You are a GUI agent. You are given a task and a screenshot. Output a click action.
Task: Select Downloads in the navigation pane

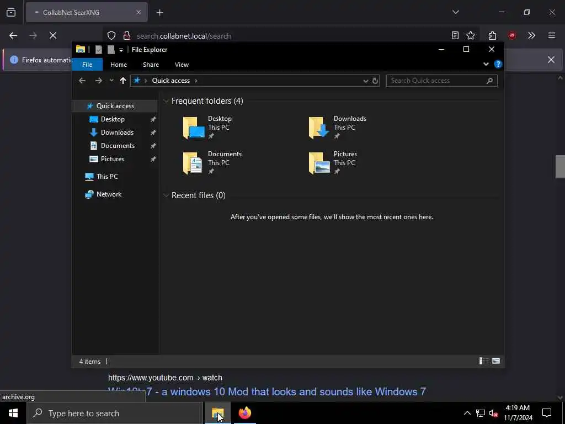[117, 132]
